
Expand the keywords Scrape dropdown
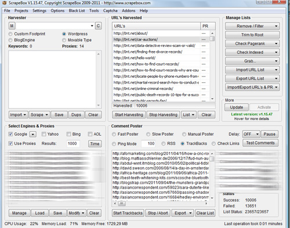pos(39,115)
